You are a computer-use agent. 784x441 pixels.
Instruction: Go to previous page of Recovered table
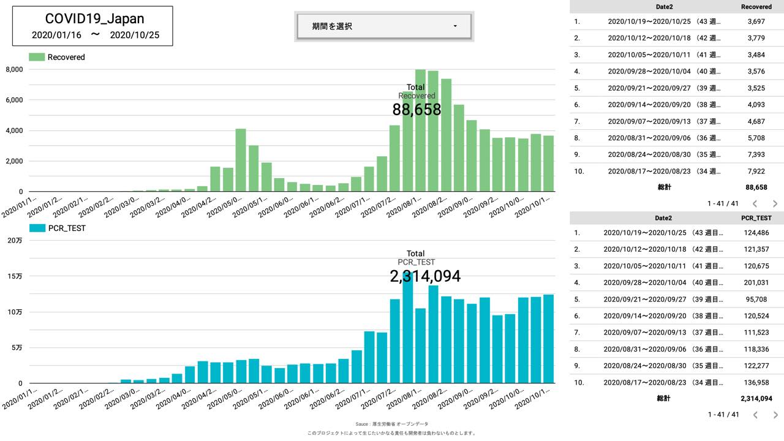[755, 203]
